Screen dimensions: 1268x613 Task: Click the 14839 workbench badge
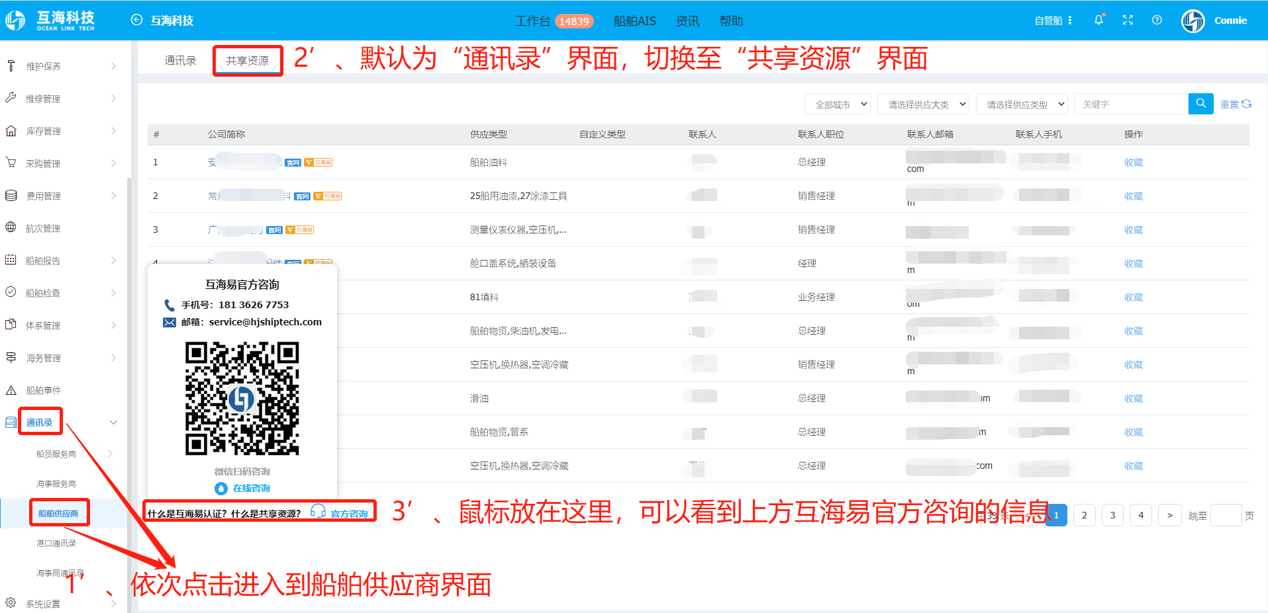(574, 21)
